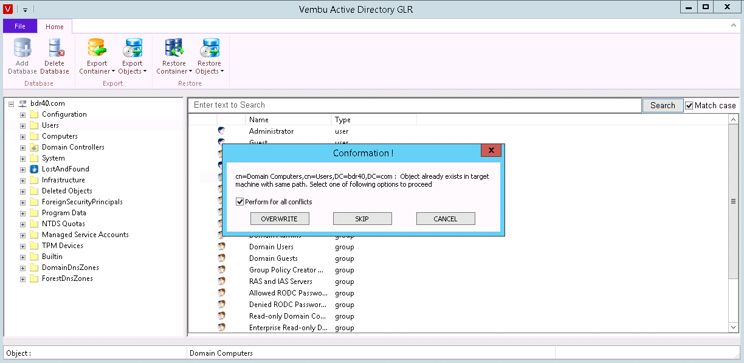Click the Program Data folder icon
This screenshot has height=363, width=744.
pos(34,213)
